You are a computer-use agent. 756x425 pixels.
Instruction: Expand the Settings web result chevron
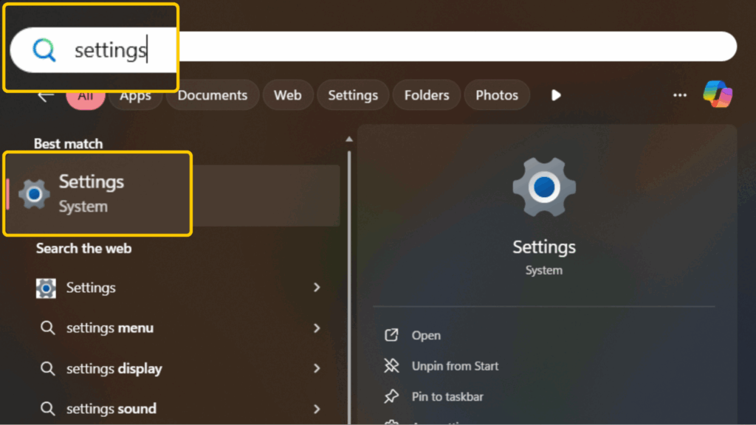coord(317,288)
